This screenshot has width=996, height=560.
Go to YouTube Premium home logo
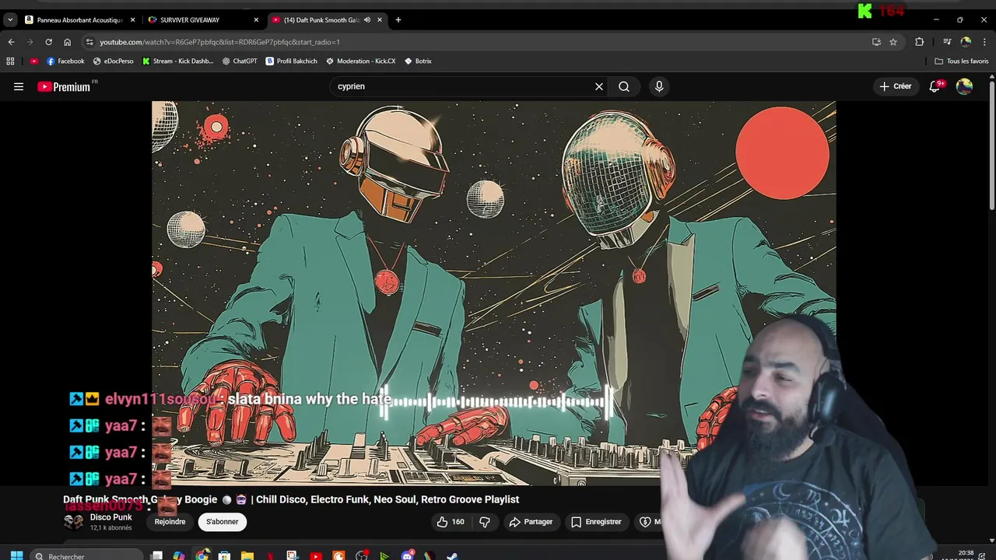coord(64,86)
